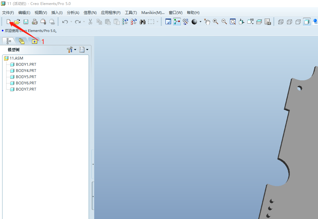The image size is (318, 219).
Task: Expand the Undo history dropdown arrow
Action: point(71,22)
